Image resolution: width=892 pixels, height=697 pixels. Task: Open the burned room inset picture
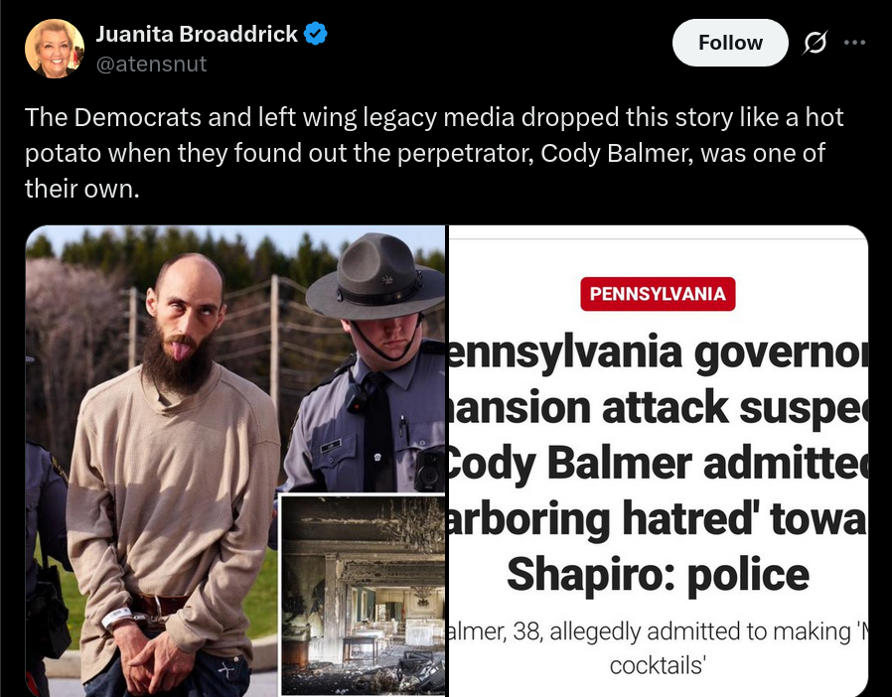tap(363, 594)
